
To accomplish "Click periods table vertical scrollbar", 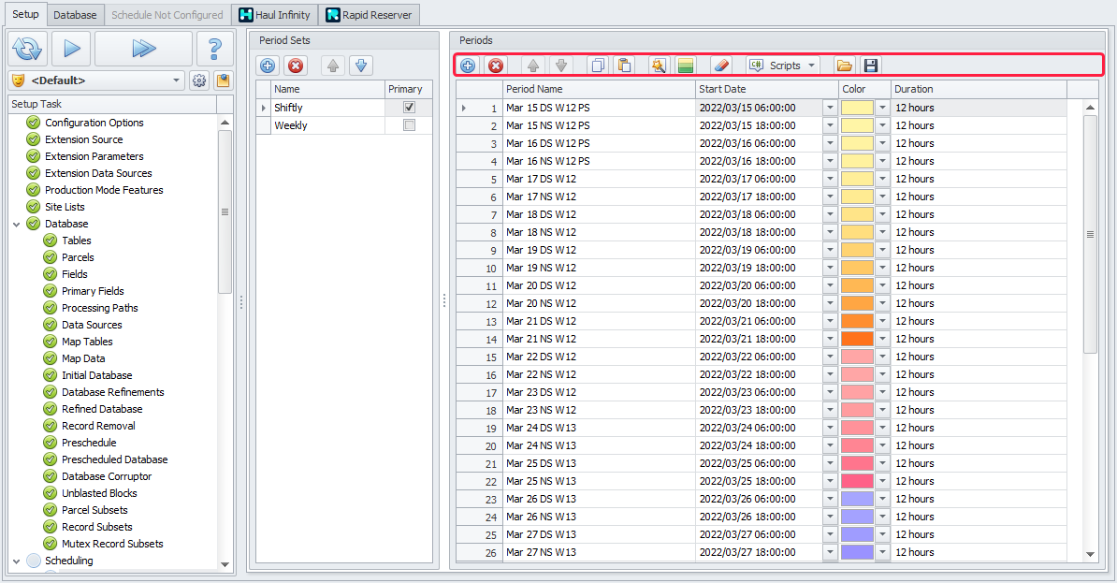I will pyautogui.click(x=1090, y=235).
